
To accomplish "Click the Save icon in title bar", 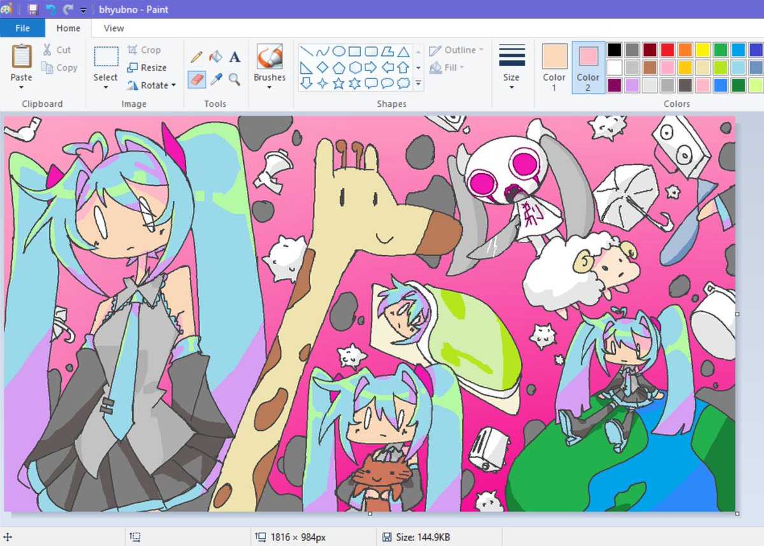I will coord(33,10).
